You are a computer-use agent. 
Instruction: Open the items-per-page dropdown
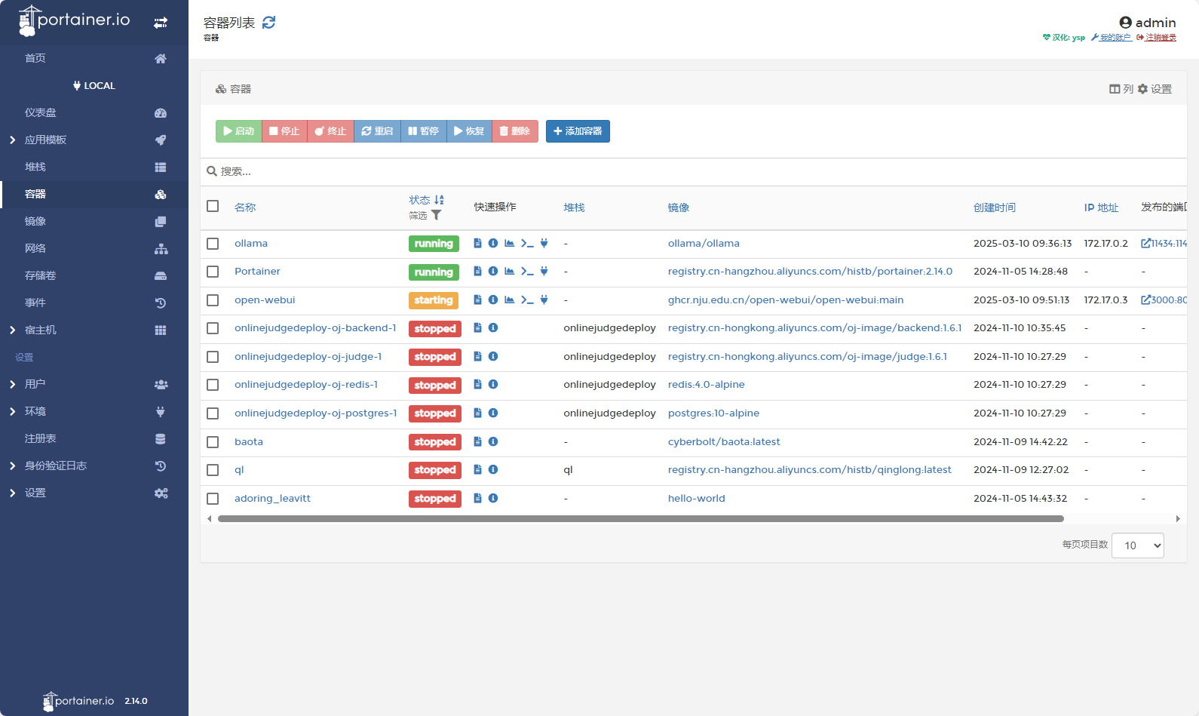click(x=1138, y=545)
